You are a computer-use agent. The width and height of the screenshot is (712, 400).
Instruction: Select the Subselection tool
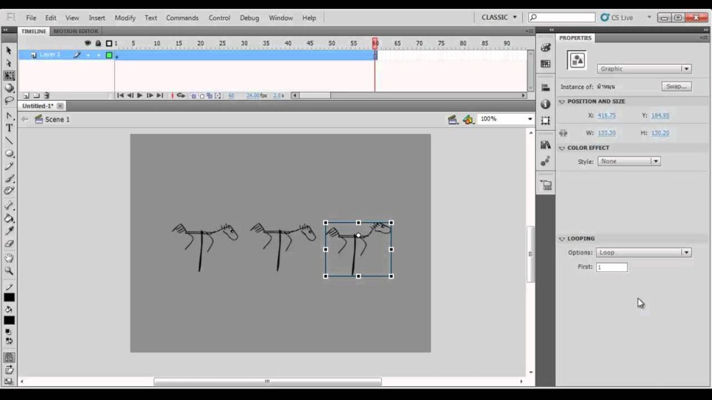pyautogui.click(x=8, y=63)
